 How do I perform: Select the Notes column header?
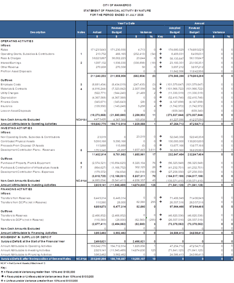click(x=81, y=32)
